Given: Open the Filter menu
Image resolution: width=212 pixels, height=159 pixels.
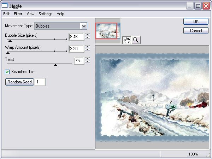Looking at the screenshot, I should click(18, 14).
